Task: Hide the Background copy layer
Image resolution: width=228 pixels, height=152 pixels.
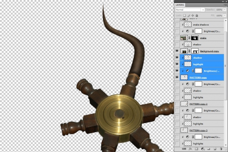Action: (177, 51)
